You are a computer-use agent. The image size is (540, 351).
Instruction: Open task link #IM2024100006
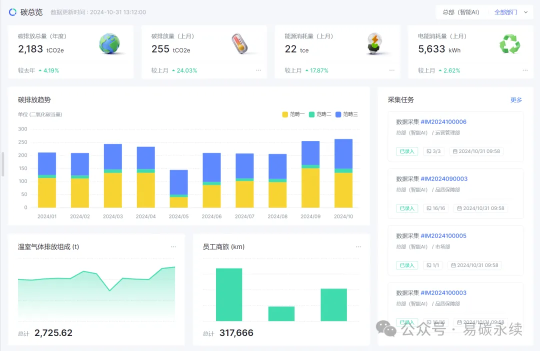443,122
